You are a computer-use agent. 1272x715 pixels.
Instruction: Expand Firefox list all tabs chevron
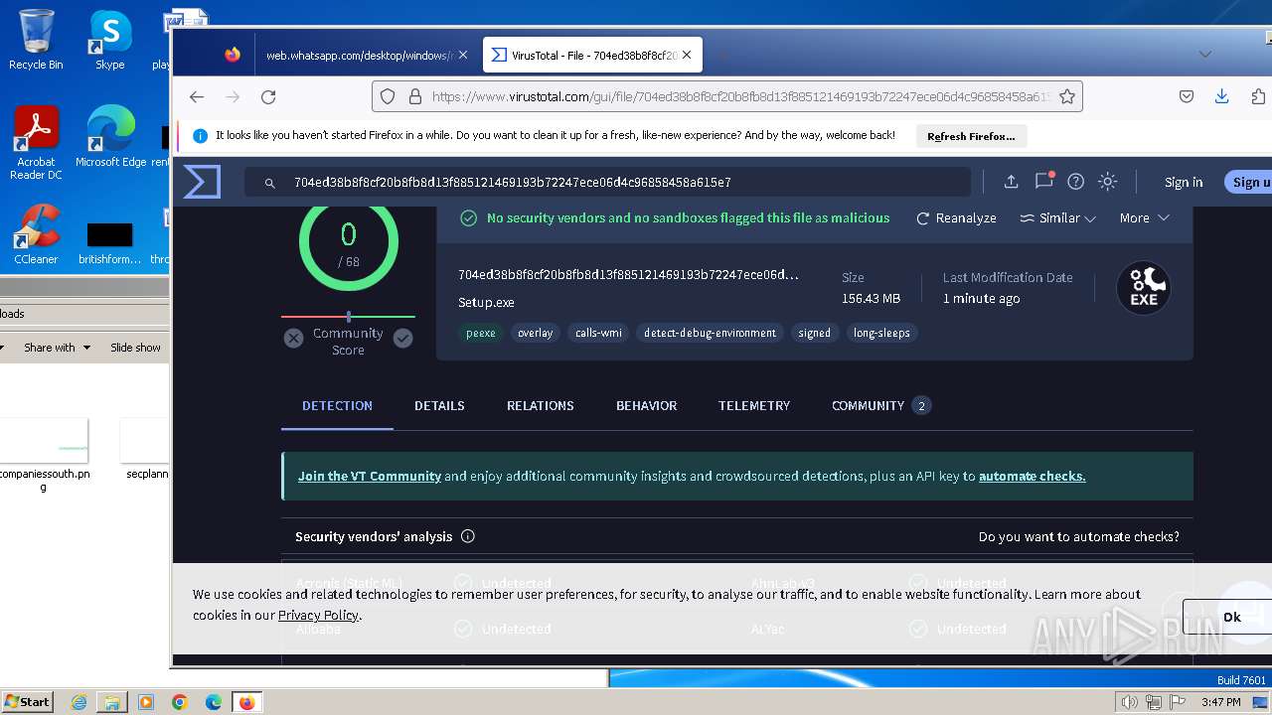pyautogui.click(x=1205, y=55)
